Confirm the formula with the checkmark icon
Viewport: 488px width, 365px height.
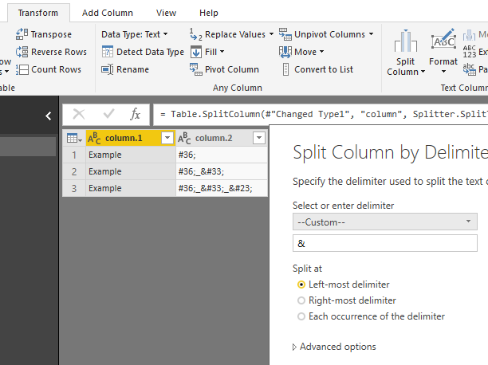[108, 114]
